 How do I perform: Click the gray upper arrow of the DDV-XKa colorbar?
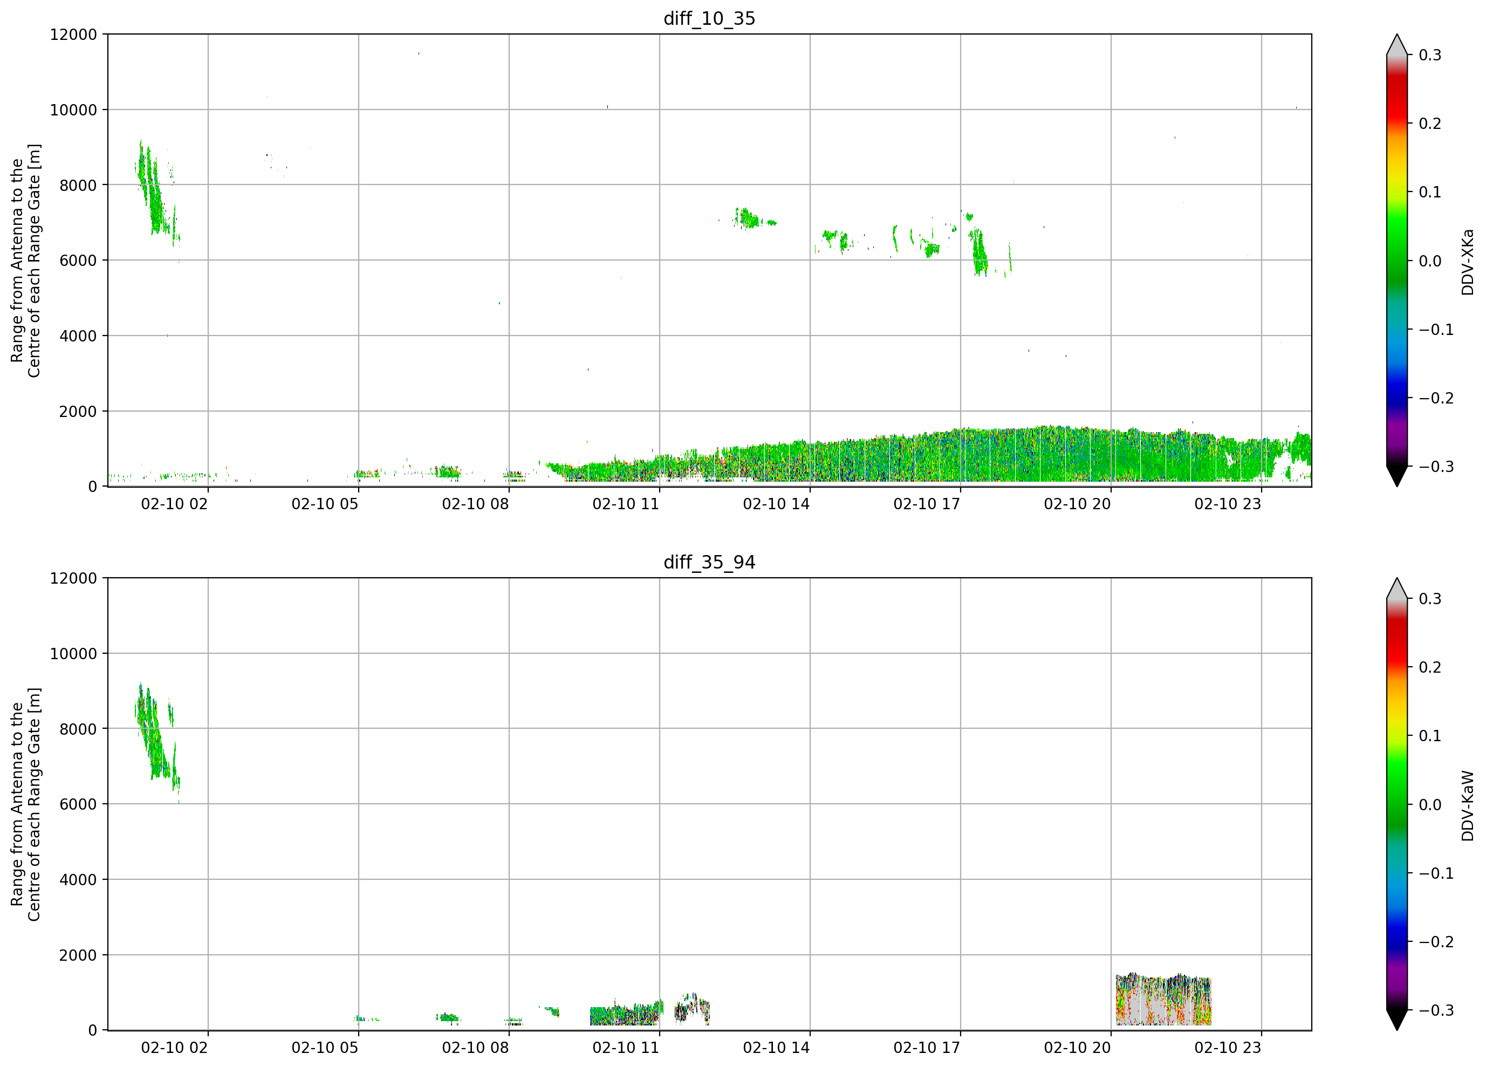coord(1397,46)
